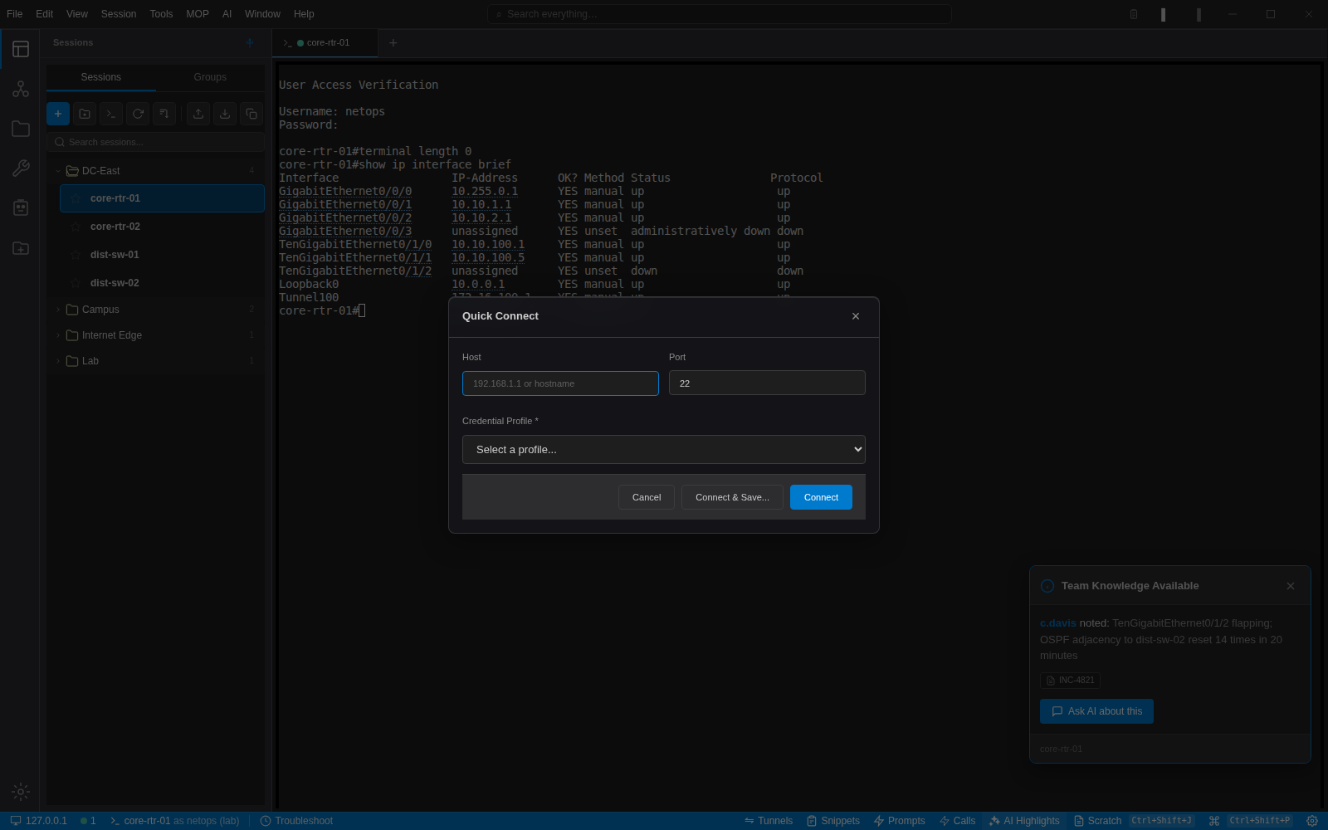Screen dimensions: 1328x830
Task: Select the dist-sw-02 session
Action: click(x=162, y=283)
